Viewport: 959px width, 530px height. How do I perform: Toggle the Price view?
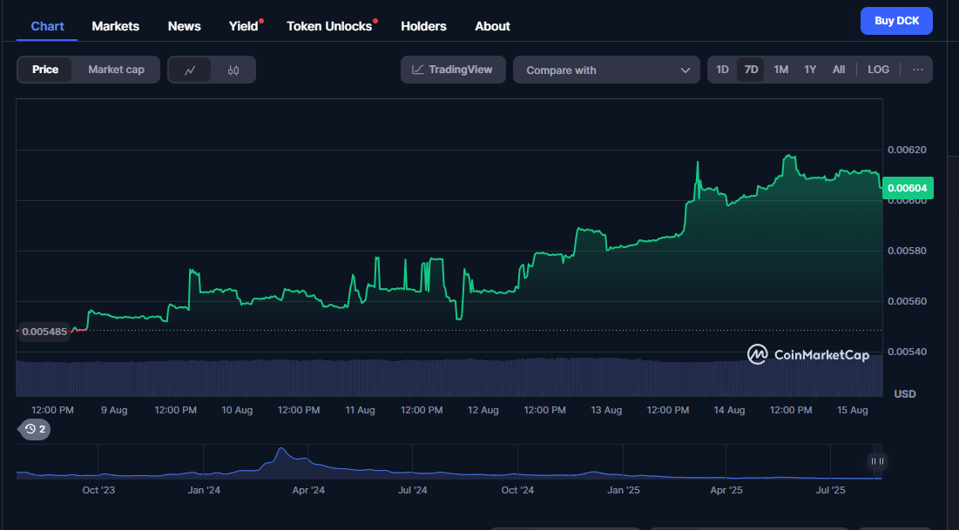pos(45,70)
